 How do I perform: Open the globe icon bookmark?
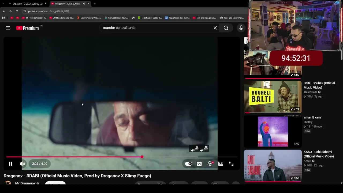[133, 18]
